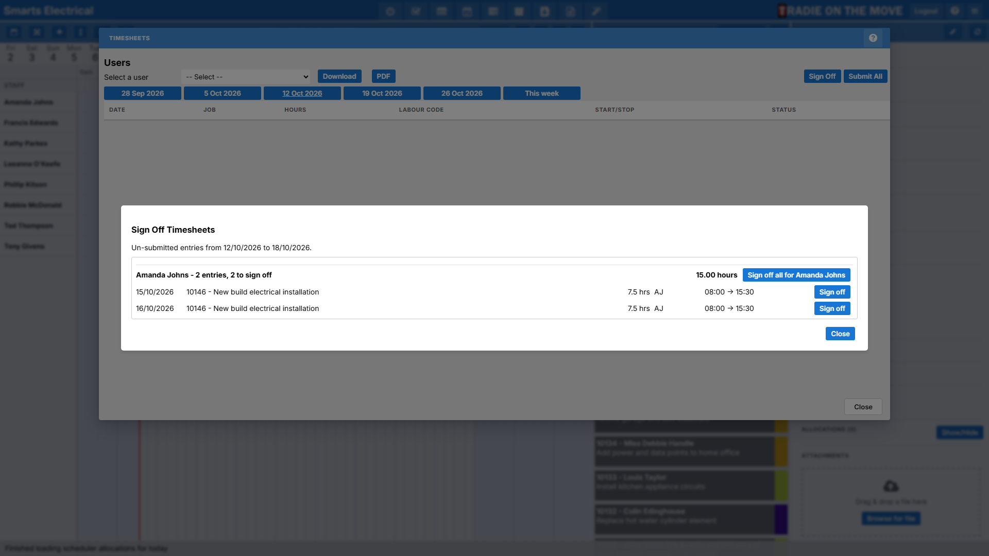Close the Sign Off Timesheets popup
The height and width of the screenshot is (556, 989).
point(840,334)
